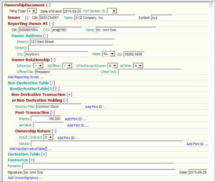Click the Shares input field
The image size is (215, 182).
pos(46,119)
